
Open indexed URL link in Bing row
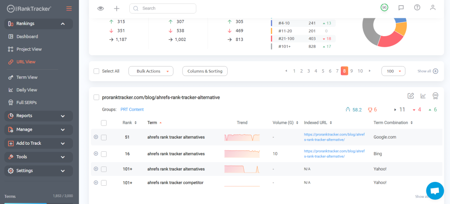(334, 153)
